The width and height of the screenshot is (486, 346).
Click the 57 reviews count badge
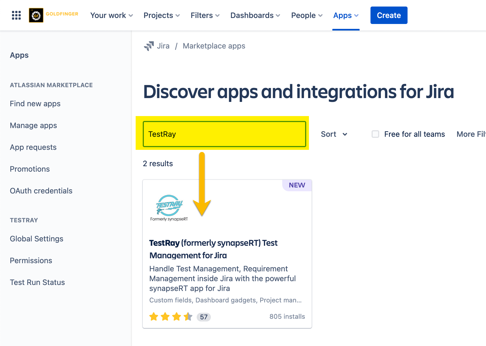pos(203,317)
